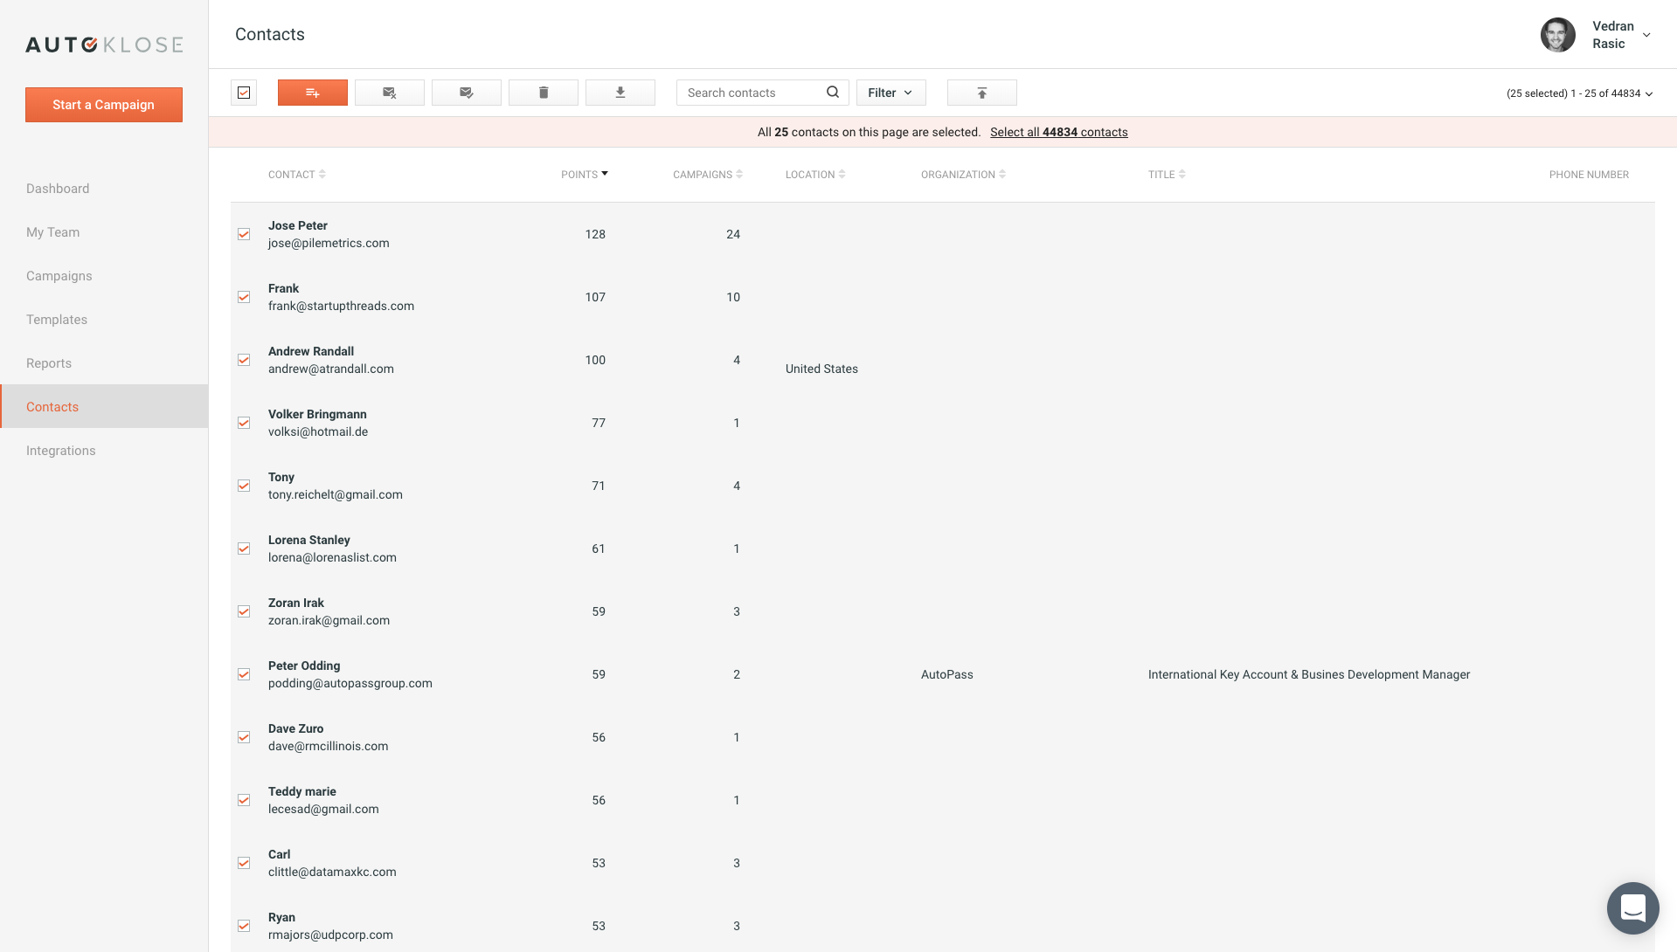Open the chat support bubble
1677x952 pixels.
pyautogui.click(x=1632, y=907)
